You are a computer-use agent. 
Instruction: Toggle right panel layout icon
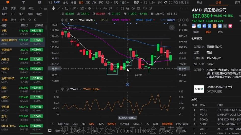click(x=187, y=2)
